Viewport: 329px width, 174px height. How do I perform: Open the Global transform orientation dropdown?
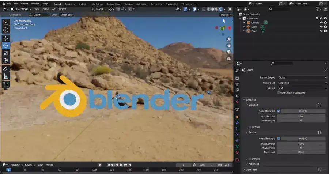pyautogui.click(x=99, y=9)
